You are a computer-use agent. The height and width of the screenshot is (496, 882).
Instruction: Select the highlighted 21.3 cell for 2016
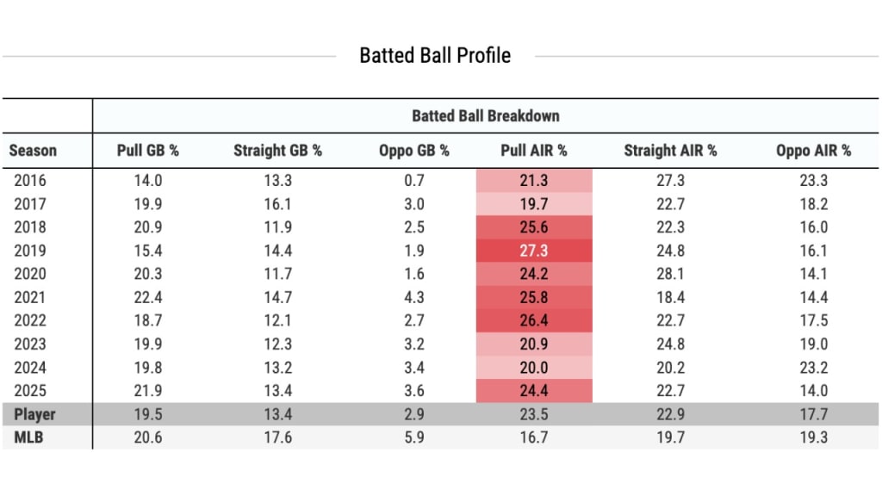(534, 181)
